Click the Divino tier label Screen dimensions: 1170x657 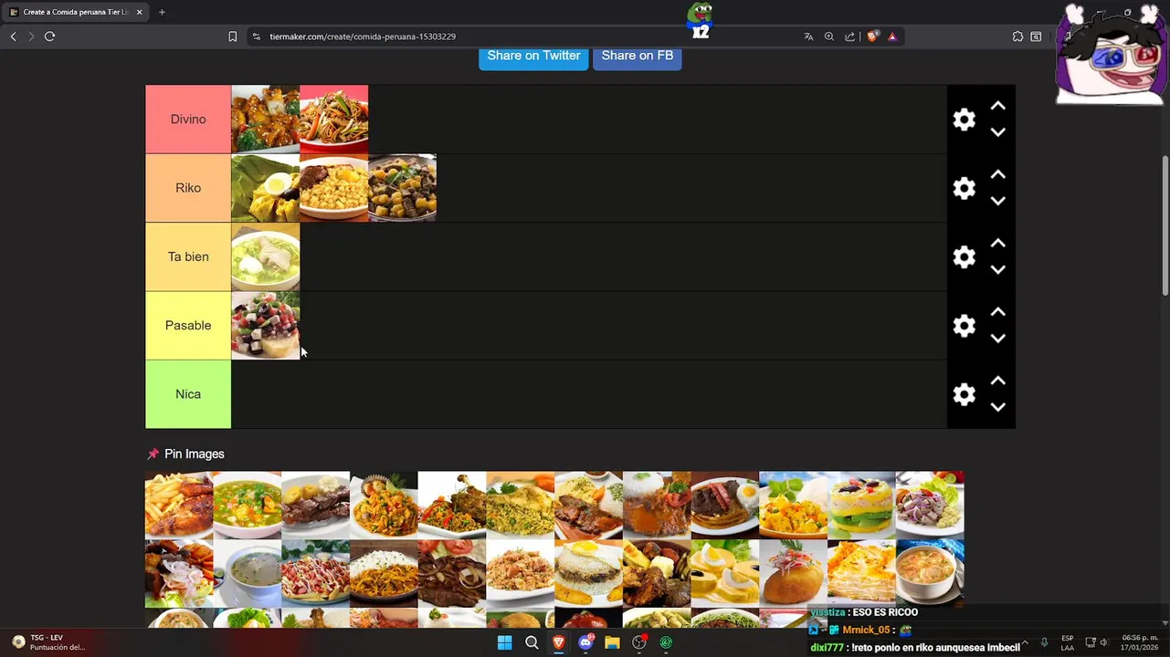pos(188,120)
